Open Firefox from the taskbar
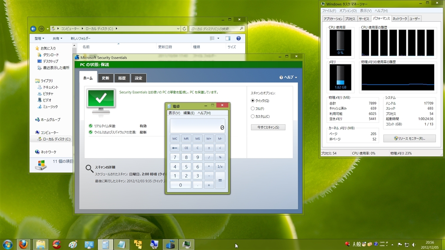Viewport: 445px width, 250px height. pos(23,244)
